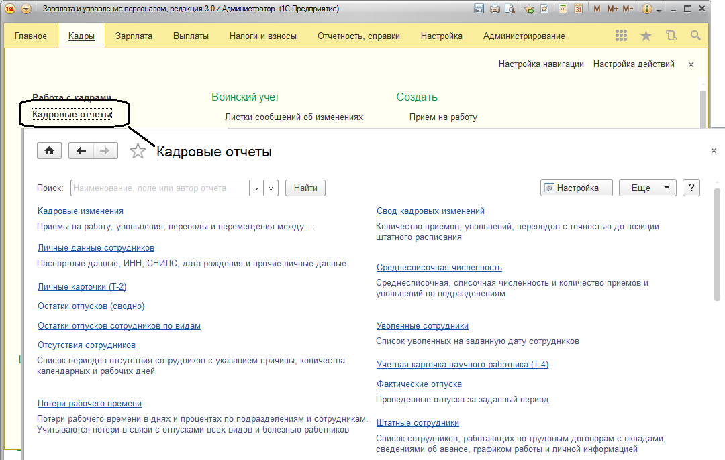Open the Главное section
The image size is (725, 460).
click(30, 36)
